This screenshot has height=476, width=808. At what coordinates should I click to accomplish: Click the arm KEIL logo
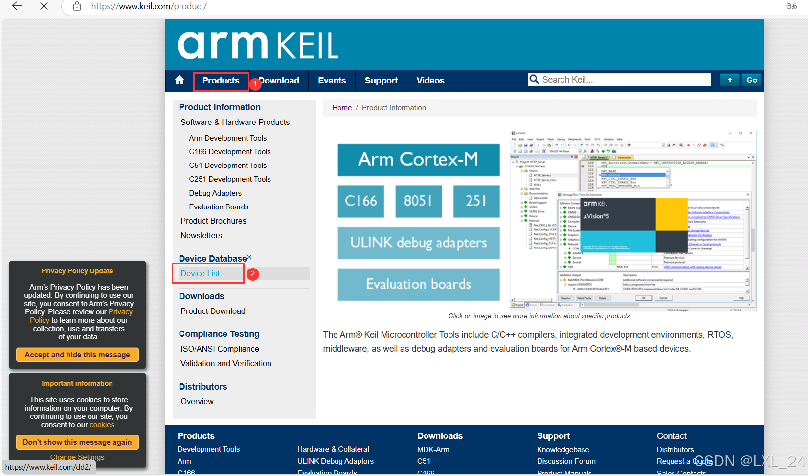258,45
